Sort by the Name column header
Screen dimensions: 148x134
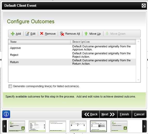click(39, 42)
